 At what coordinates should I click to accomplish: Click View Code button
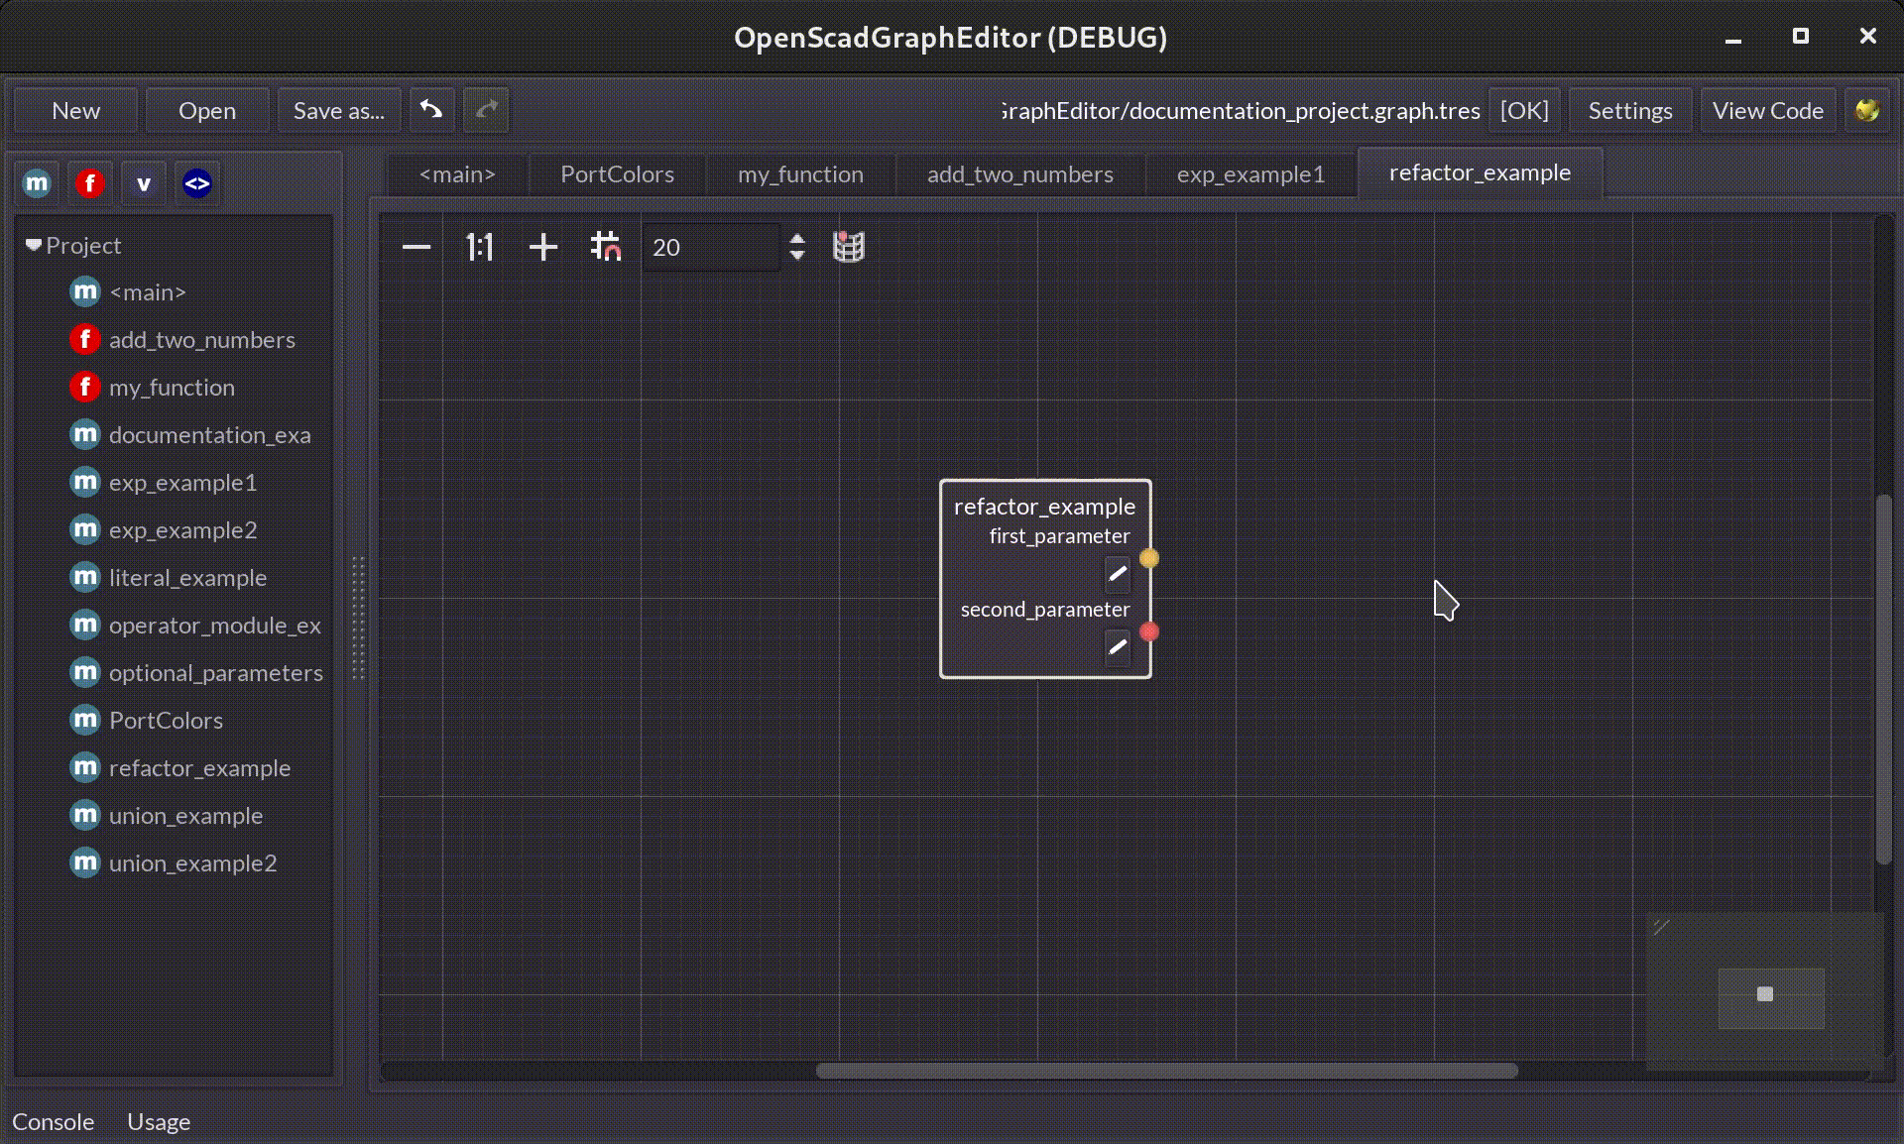click(x=1768, y=110)
